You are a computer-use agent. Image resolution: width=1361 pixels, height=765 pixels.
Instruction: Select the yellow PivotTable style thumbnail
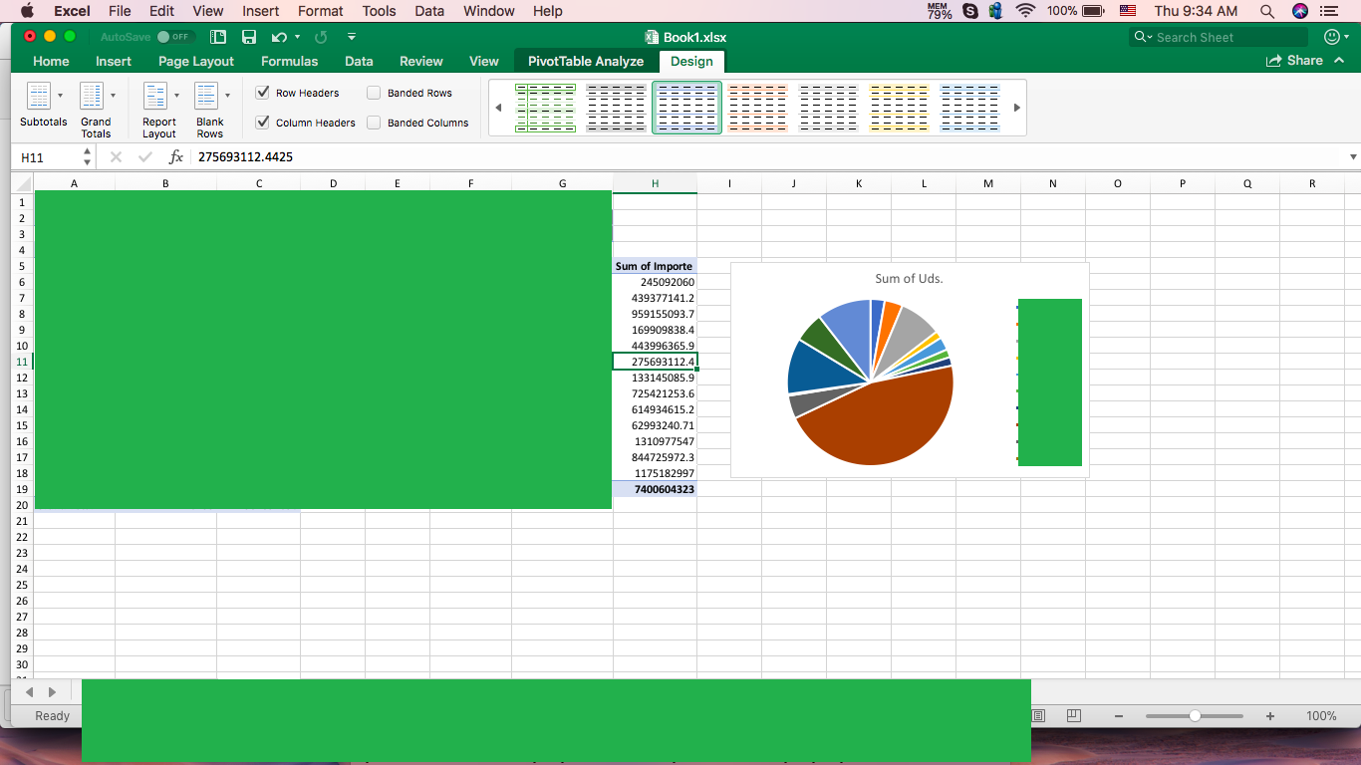[x=899, y=108]
